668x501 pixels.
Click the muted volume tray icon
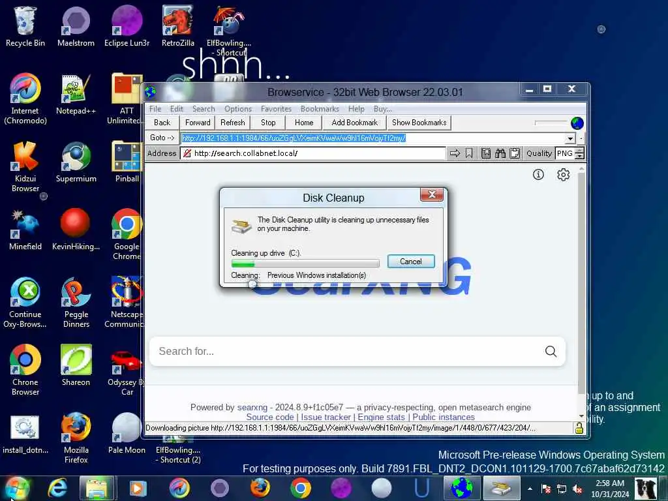pos(578,489)
